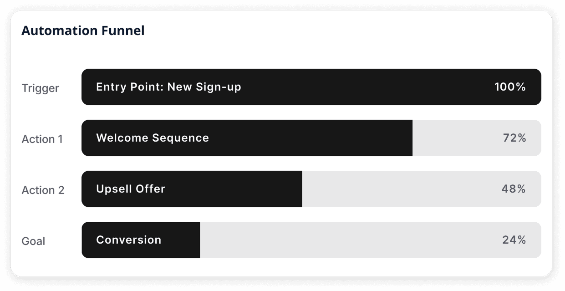Click the Upsell Offer text label
Screen dimensions: 565x291
(x=131, y=189)
